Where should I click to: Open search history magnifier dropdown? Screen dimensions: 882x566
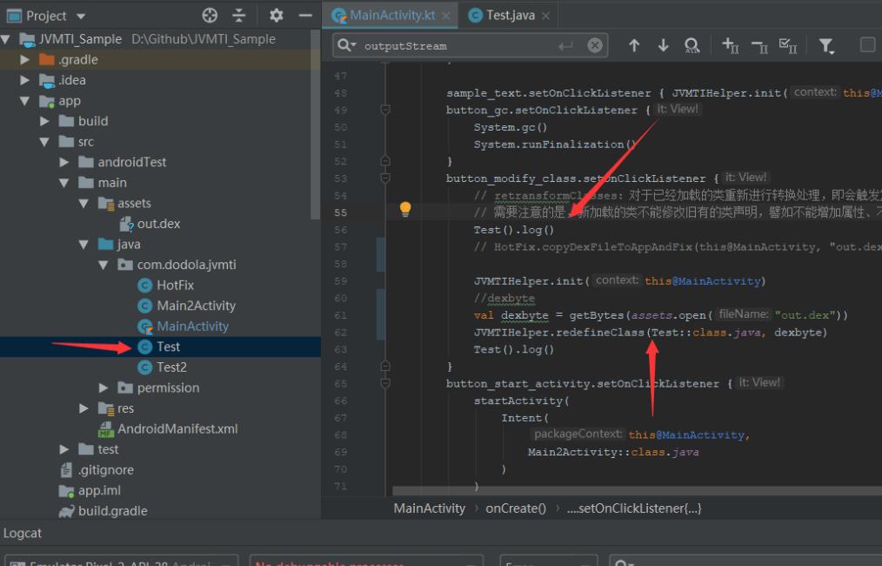(x=346, y=45)
